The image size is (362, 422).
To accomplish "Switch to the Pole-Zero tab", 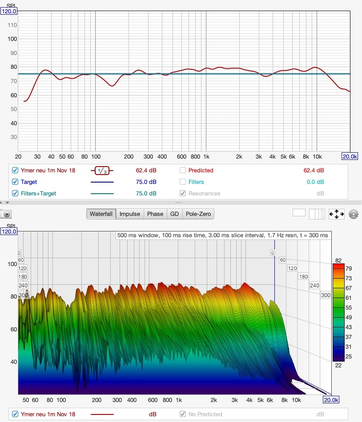I will click(198, 214).
